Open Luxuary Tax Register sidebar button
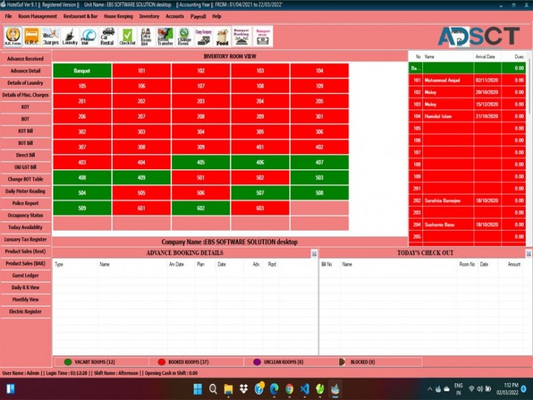Image resolution: width=533 pixels, height=400 pixels. click(x=25, y=239)
